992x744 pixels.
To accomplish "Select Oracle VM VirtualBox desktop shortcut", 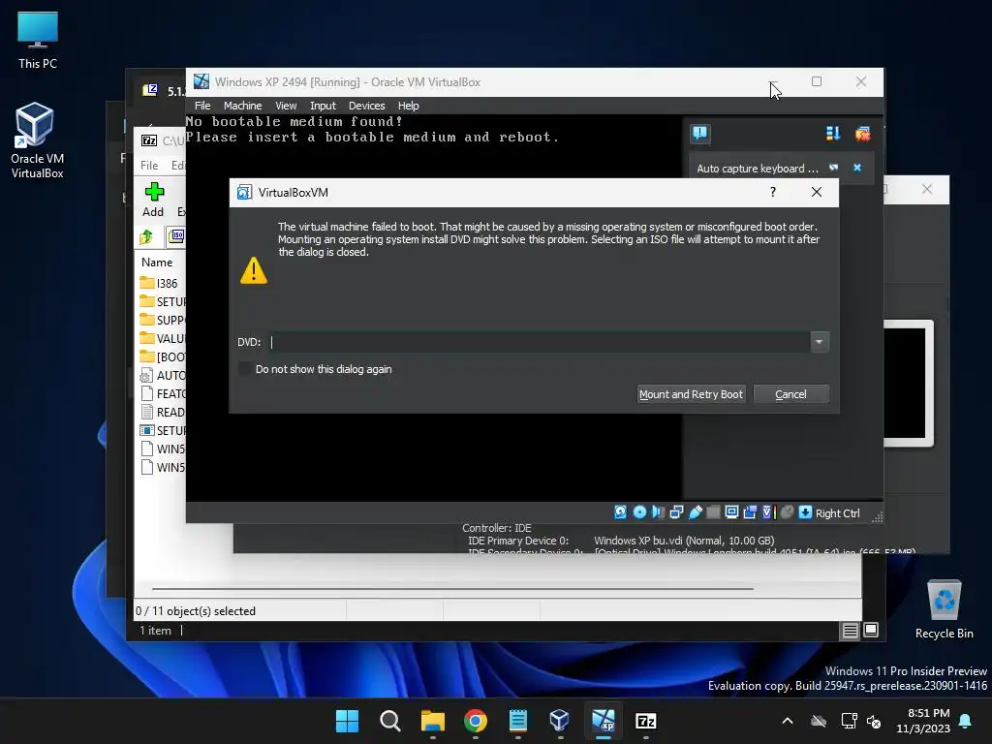I will (x=38, y=140).
